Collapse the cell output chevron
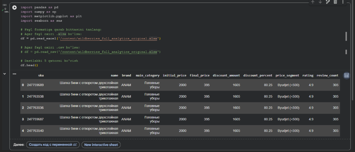This screenshot has width=355, height=152. coord(5,74)
